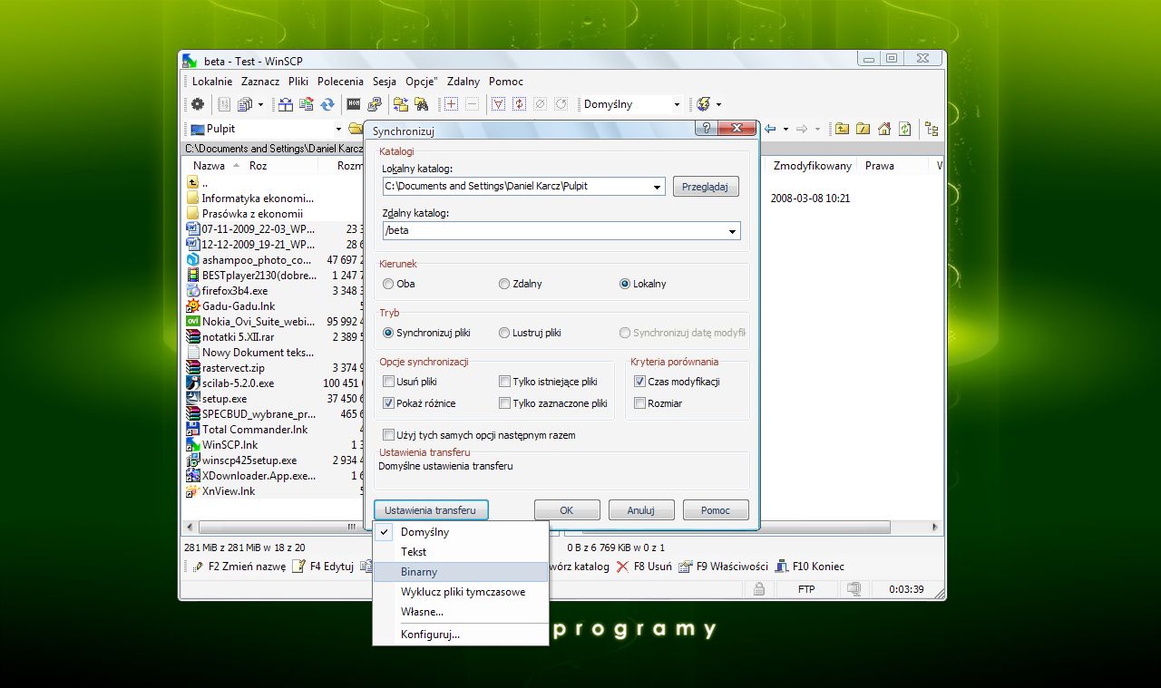Click F9 Właściwości icon in bottom bar
This screenshot has height=688, width=1161.
pyautogui.click(x=686, y=567)
